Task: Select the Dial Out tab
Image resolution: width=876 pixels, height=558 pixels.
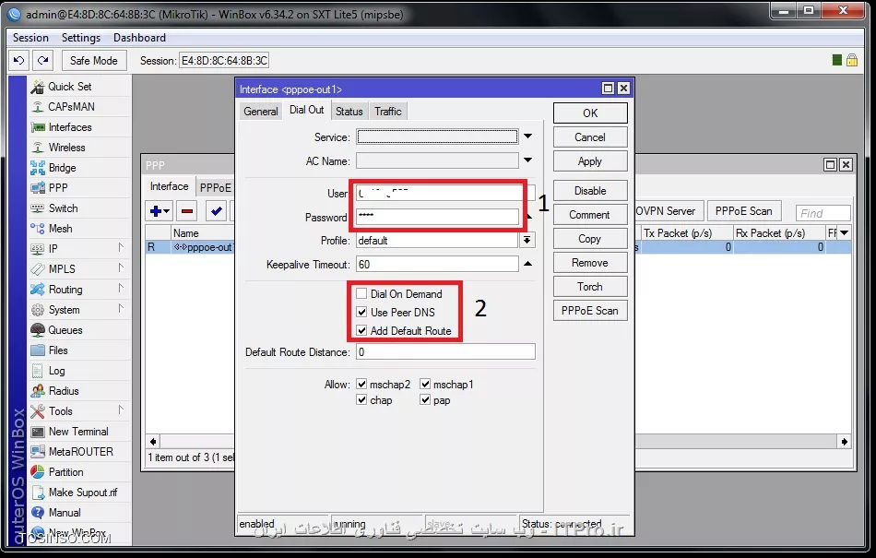Action: (307, 110)
